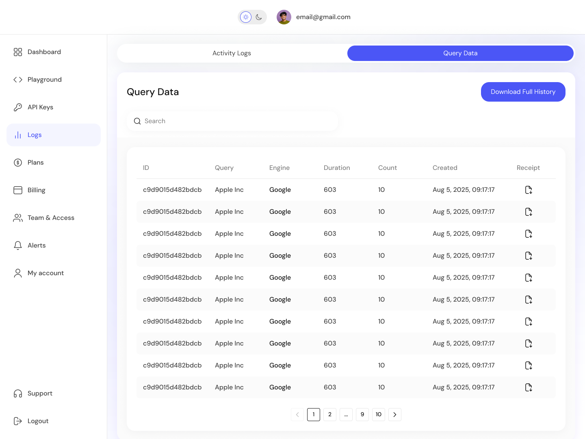Click the Logs chart icon in sidebar
Screen dimensions: 585x439
(x=18, y=135)
